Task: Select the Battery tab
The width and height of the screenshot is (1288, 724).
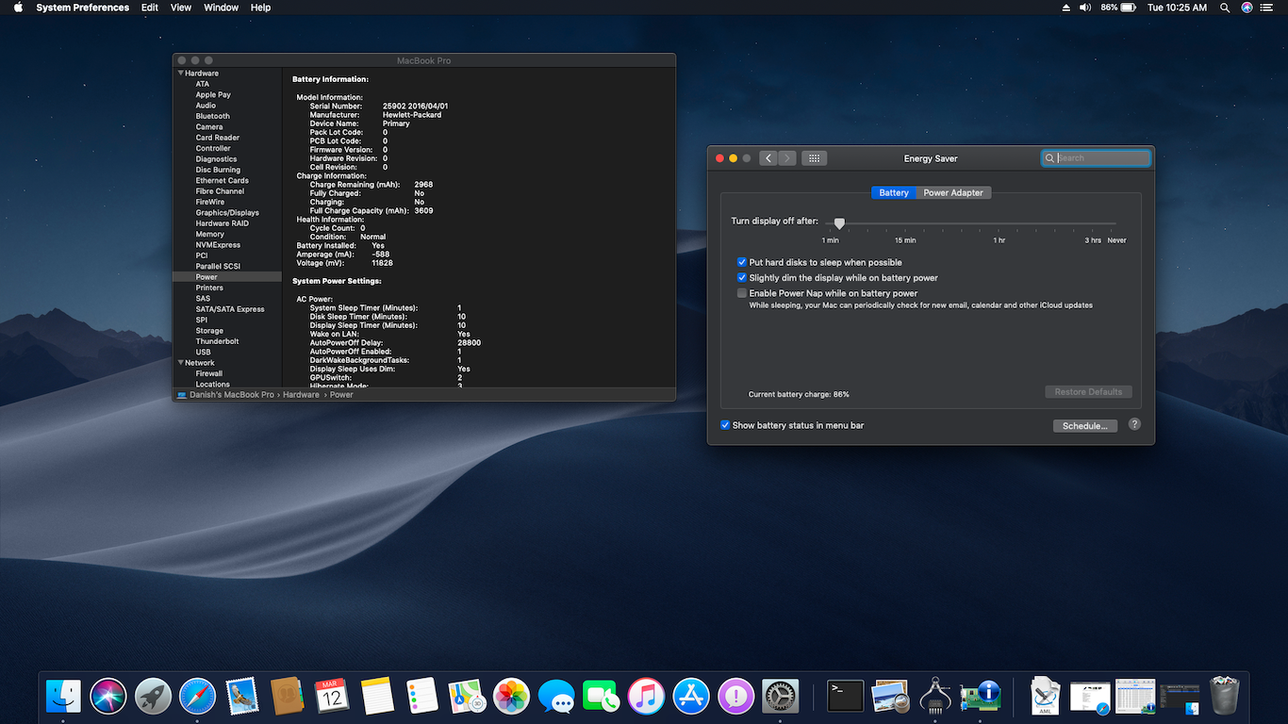Action: [894, 192]
